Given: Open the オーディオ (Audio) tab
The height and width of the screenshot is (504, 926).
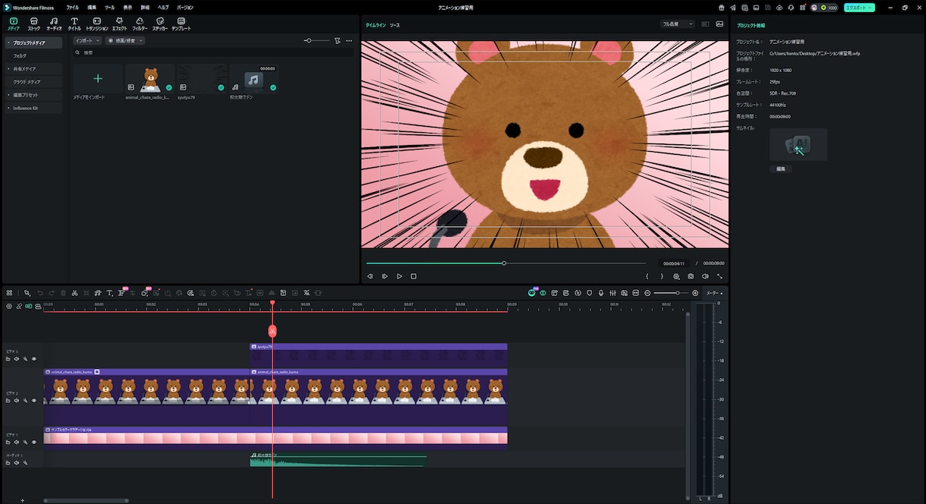Looking at the screenshot, I should click(54, 24).
